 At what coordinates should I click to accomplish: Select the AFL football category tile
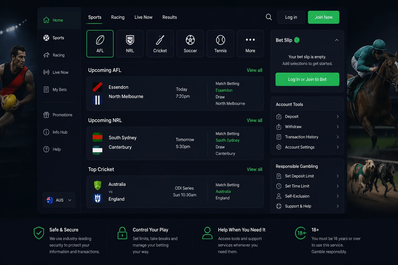coord(100,44)
